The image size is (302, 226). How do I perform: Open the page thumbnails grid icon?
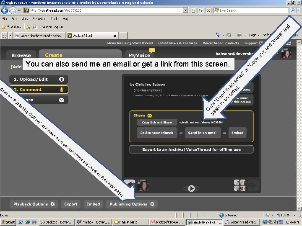[x=240, y=185]
